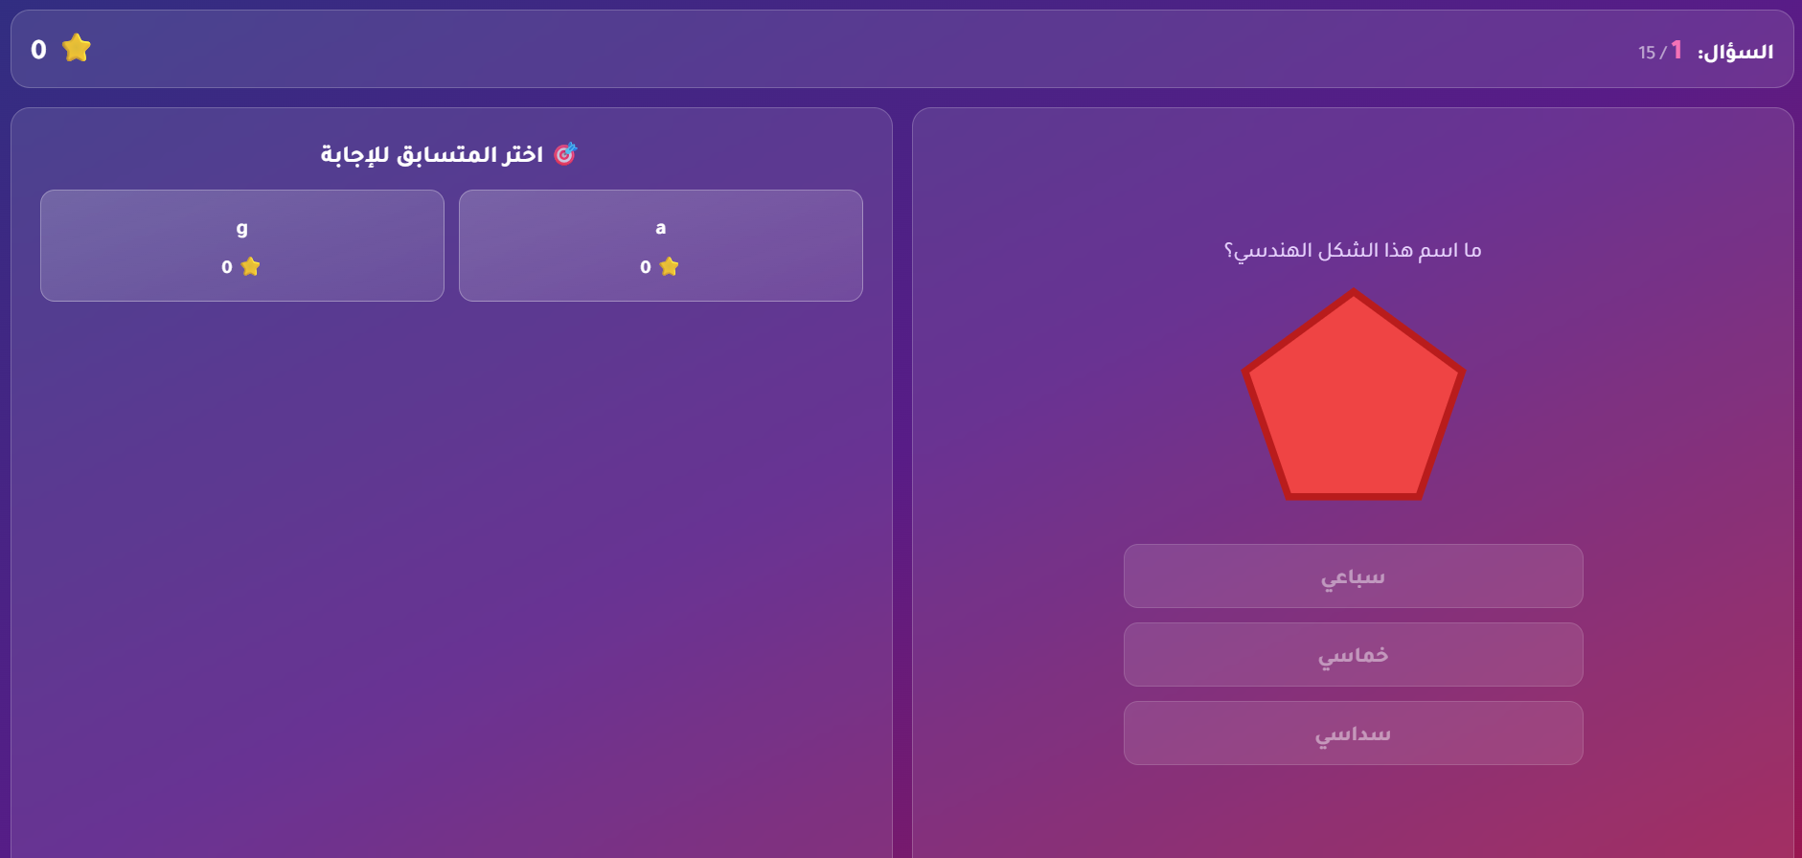The height and width of the screenshot is (858, 1802).
Task: Click the question text about the geometric shape
Action: (x=1352, y=249)
